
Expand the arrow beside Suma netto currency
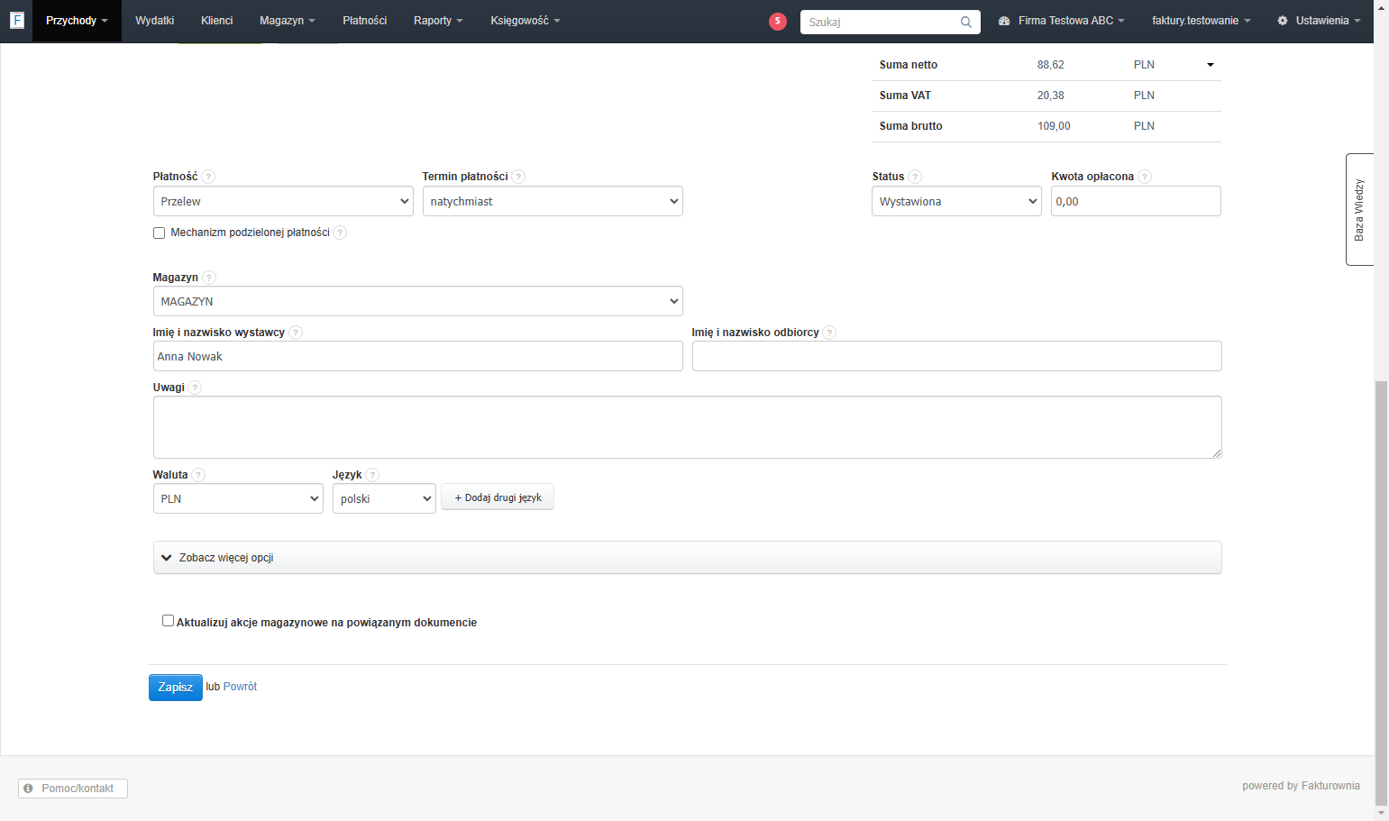pyautogui.click(x=1211, y=65)
